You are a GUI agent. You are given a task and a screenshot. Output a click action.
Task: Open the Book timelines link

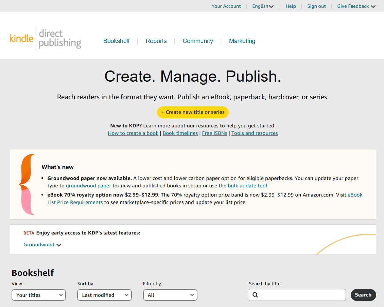180,133
